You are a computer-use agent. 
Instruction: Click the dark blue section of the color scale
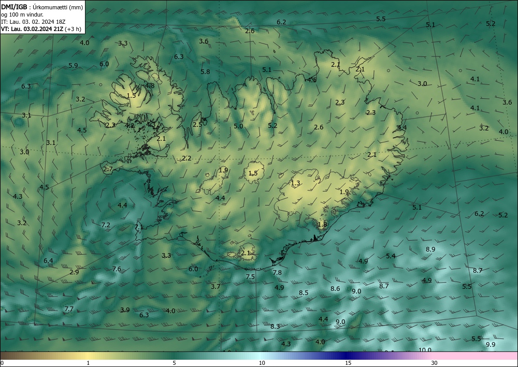(x=345, y=356)
